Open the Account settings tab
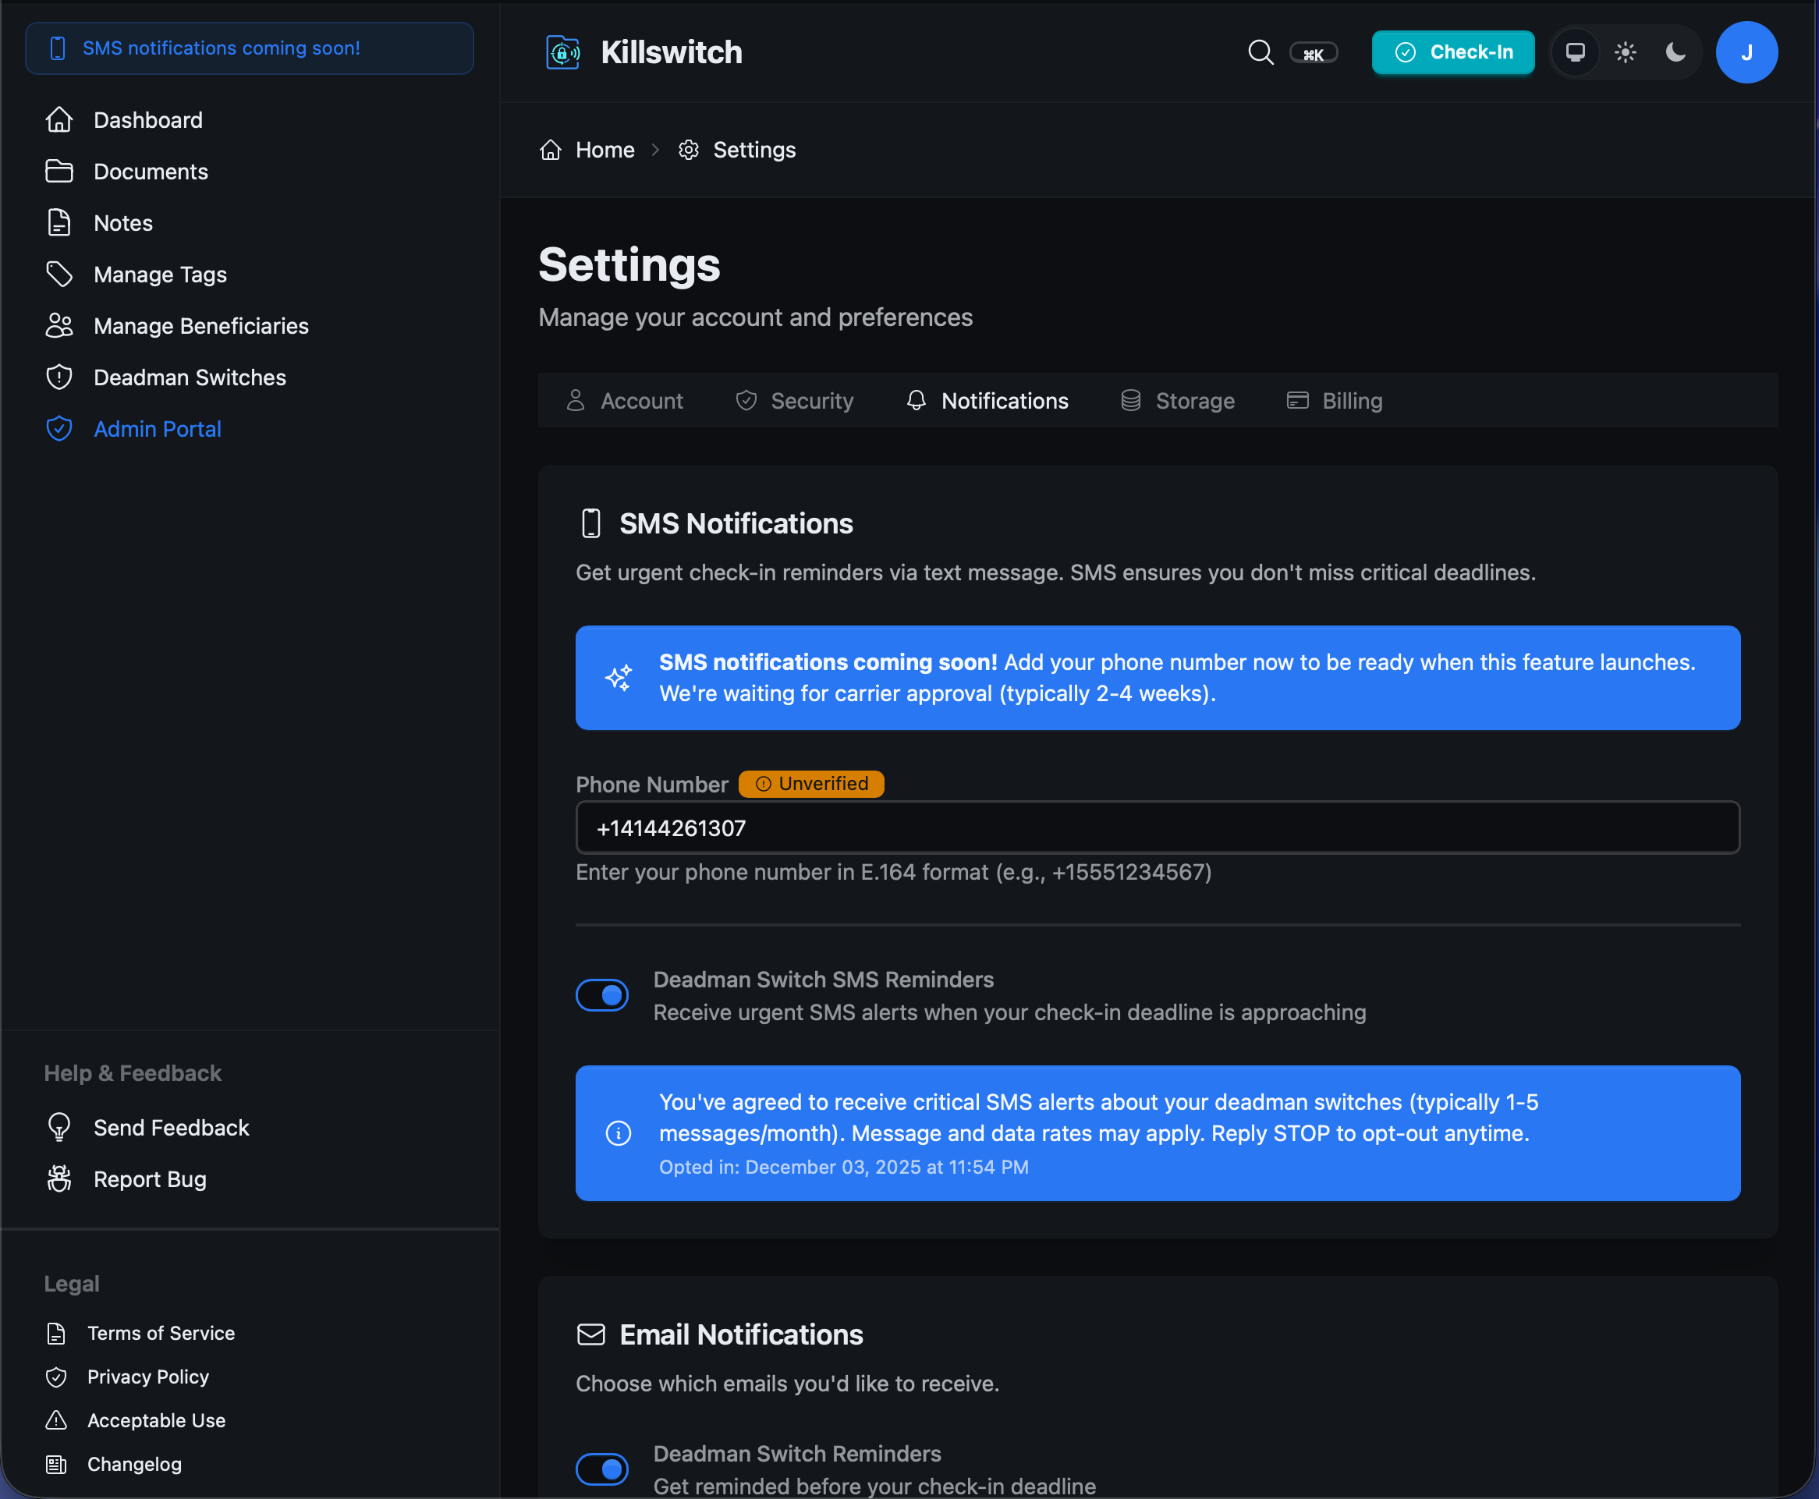 pyautogui.click(x=625, y=401)
